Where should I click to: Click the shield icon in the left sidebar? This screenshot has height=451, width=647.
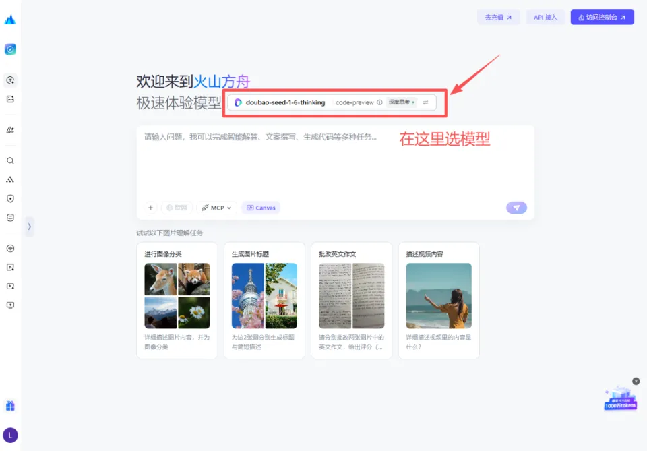coord(9,198)
